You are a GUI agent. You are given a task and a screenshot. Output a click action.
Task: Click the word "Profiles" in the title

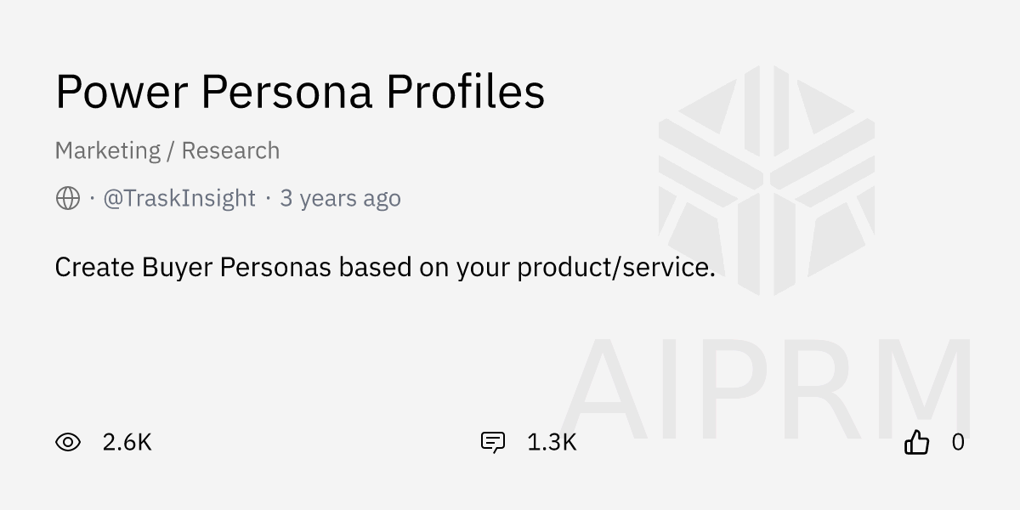[x=465, y=92]
